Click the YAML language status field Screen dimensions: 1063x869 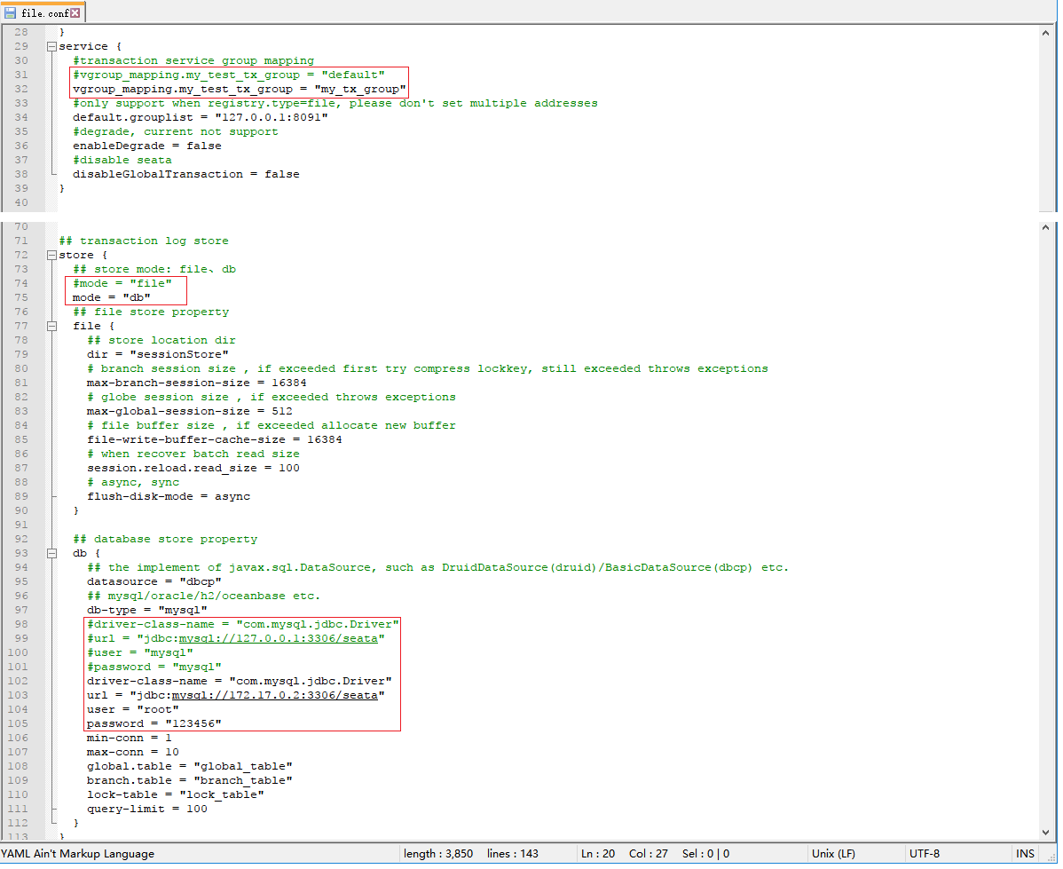(x=77, y=853)
